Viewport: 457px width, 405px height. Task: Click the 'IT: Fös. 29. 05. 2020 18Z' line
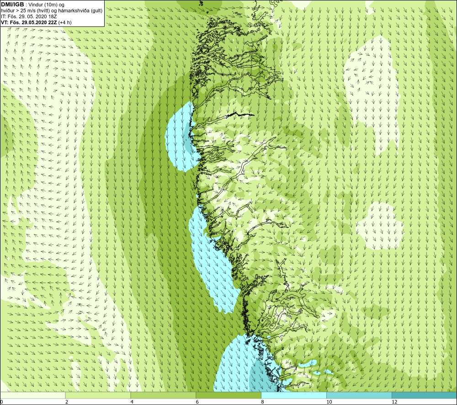click(29, 16)
